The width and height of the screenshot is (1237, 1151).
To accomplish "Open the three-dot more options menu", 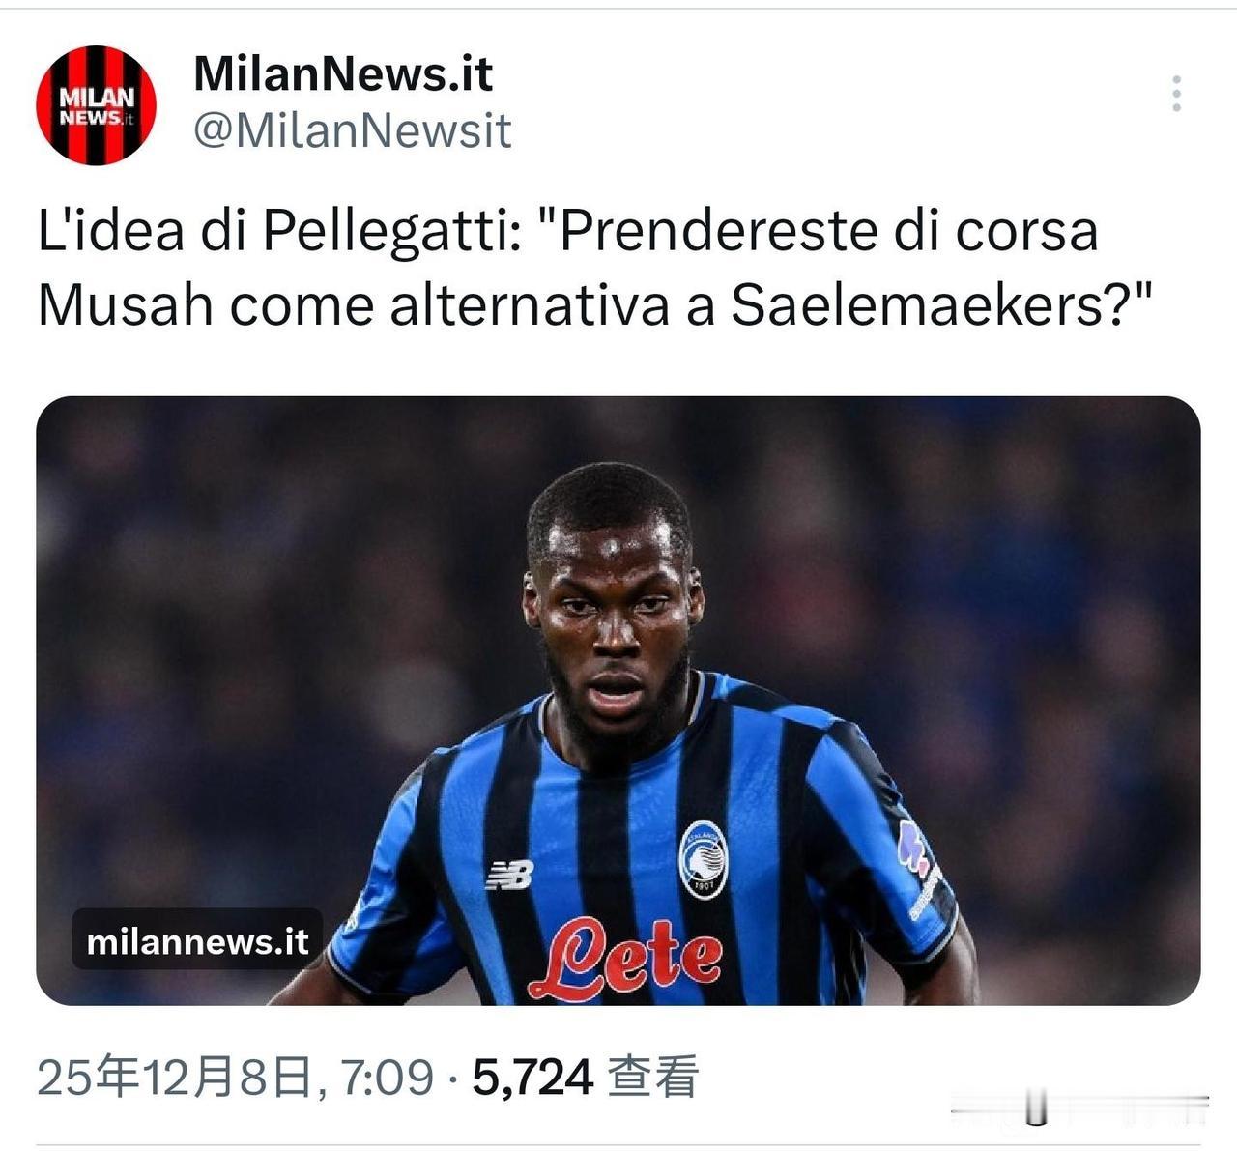I will 1176,94.
